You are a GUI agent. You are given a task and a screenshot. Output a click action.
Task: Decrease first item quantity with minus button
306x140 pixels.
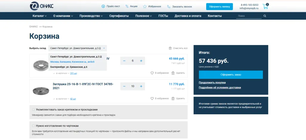pos(124,61)
